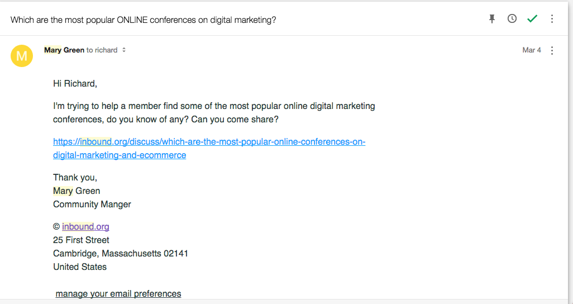
Task: Click the 'to richard' recipient text
Action: (x=102, y=50)
